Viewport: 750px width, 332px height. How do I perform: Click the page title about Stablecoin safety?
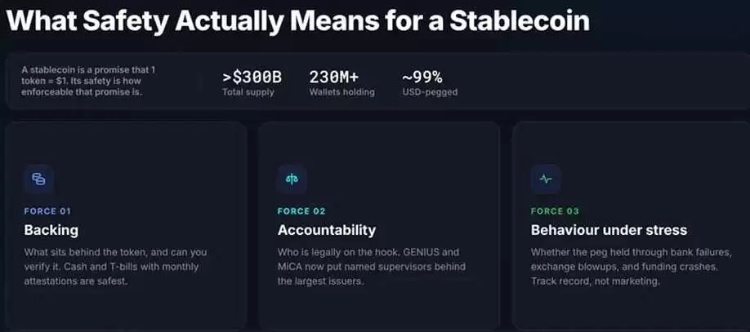click(298, 21)
